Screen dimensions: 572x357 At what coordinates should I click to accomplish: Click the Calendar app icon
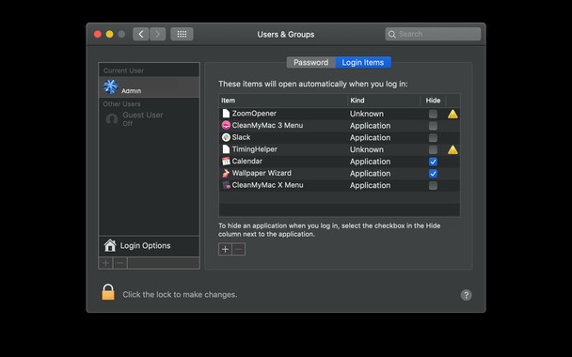coord(226,161)
